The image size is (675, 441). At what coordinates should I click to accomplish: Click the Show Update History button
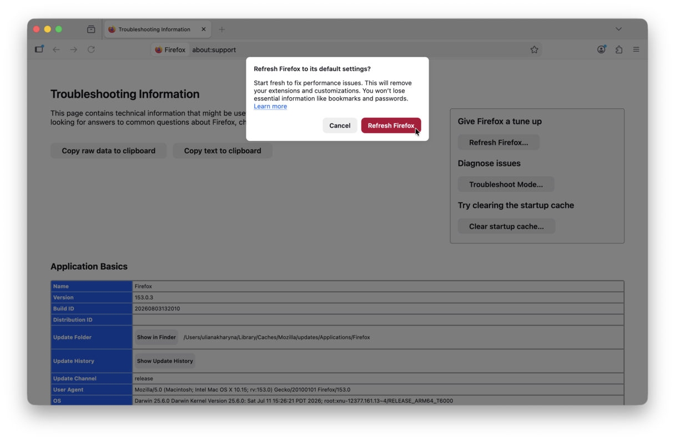click(165, 361)
